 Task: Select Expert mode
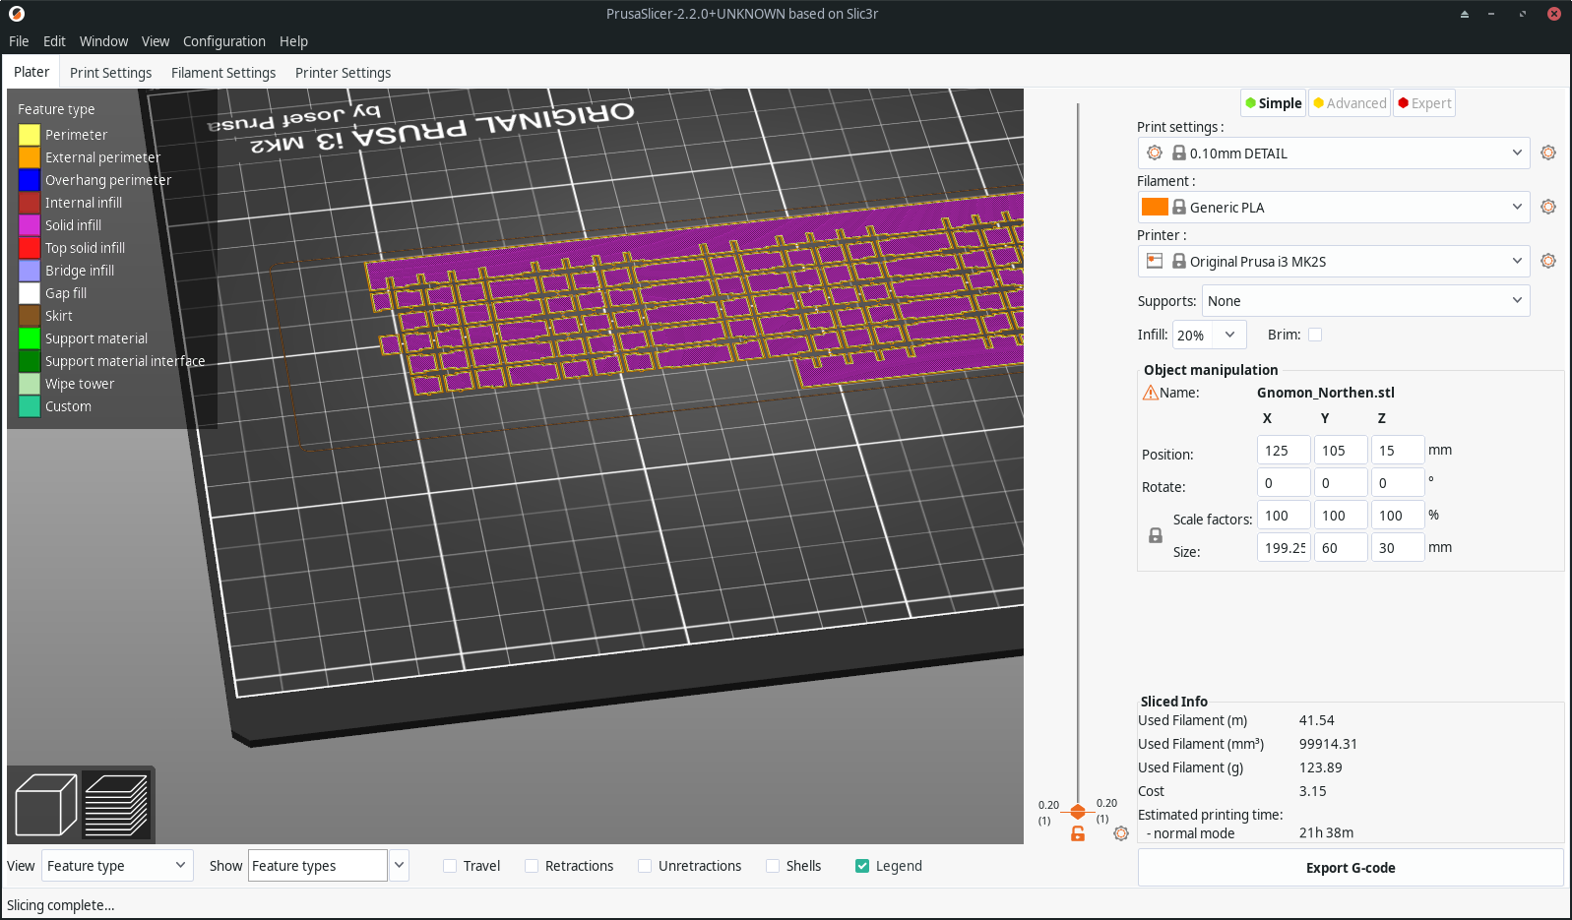(1424, 103)
